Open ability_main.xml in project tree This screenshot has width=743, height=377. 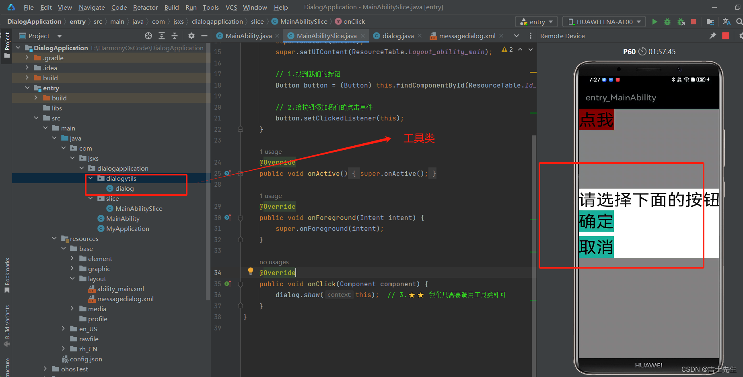click(120, 289)
